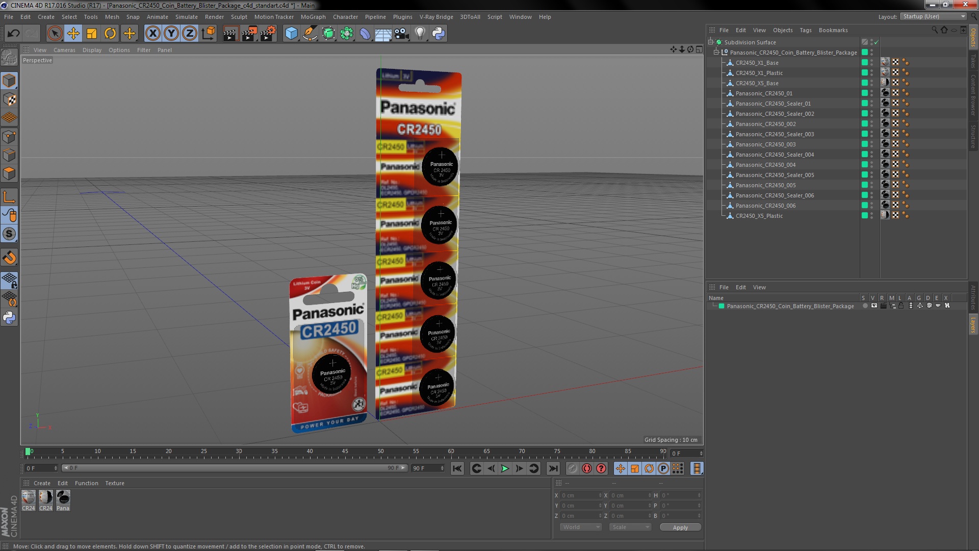This screenshot has width=979, height=551.
Task: Activate the Move tool
Action: [x=73, y=34]
